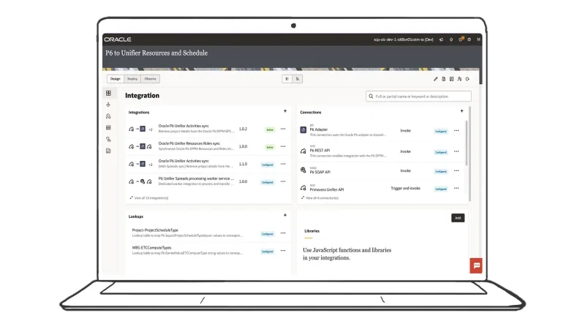Switch to the Observe tab

click(151, 79)
